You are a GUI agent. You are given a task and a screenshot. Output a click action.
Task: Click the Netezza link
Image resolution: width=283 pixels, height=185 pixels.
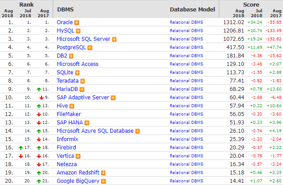coord(67,164)
